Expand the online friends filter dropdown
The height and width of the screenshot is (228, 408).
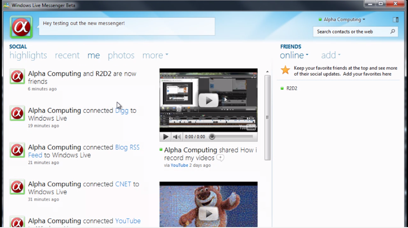point(294,55)
